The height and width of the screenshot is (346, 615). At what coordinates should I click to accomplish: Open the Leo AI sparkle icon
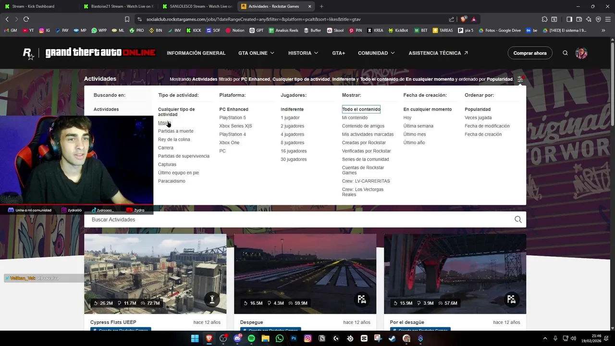click(589, 19)
